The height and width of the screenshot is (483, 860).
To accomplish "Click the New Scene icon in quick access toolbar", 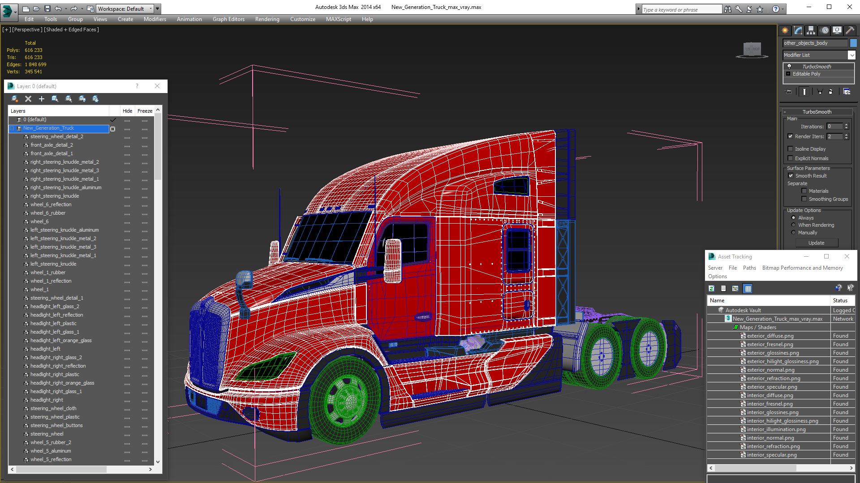I will click(x=26, y=8).
